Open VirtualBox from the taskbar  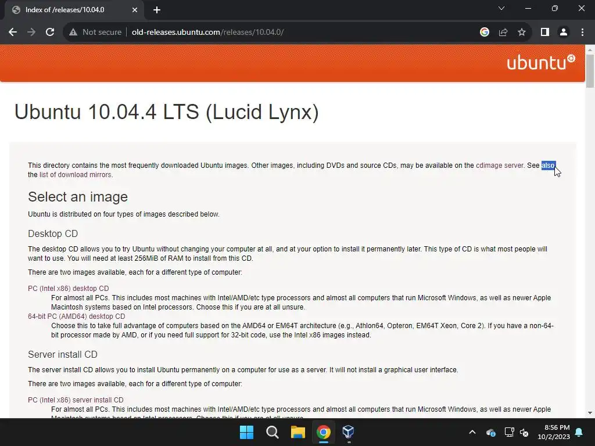pyautogui.click(x=349, y=432)
